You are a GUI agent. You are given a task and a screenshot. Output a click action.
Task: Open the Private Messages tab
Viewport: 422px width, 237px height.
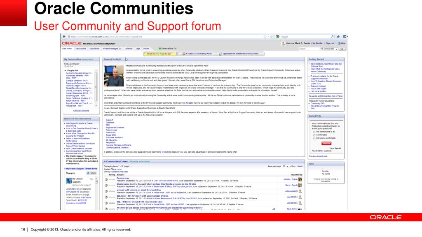[x=112, y=49]
